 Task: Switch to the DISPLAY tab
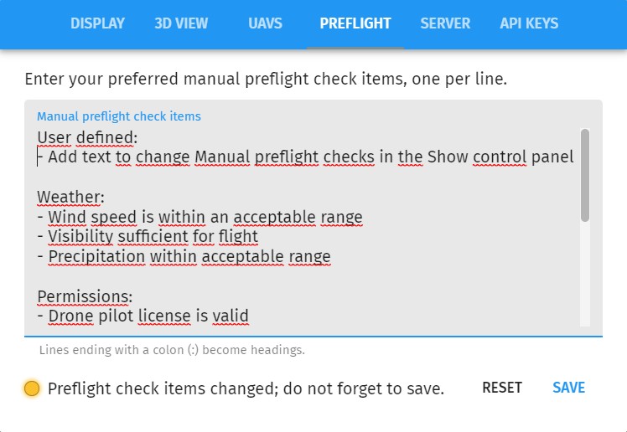coord(97,23)
